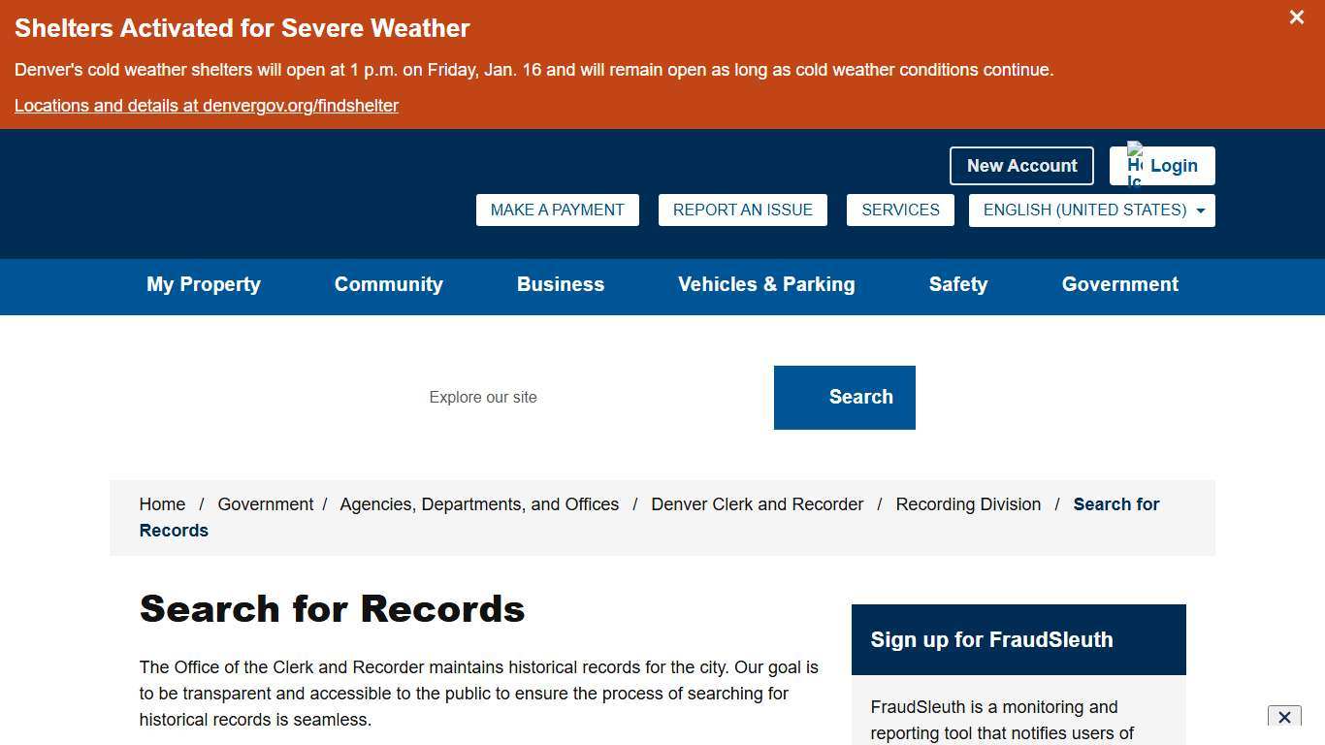The width and height of the screenshot is (1325, 745).
Task: Open the Vehicles & Parking menu
Action: (766, 284)
